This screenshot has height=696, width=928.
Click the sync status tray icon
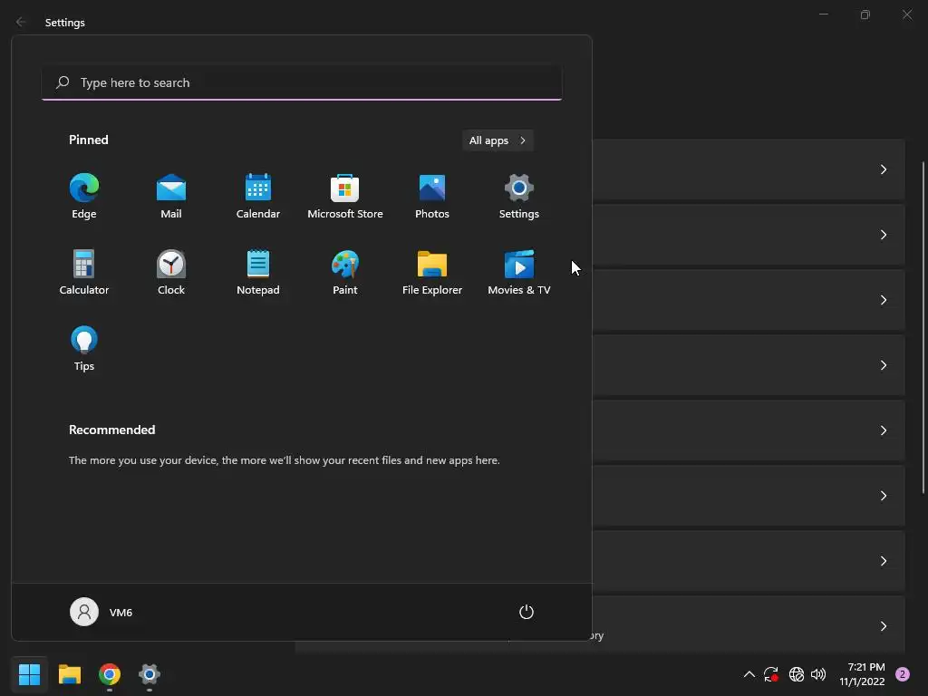pyautogui.click(x=770, y=674)
